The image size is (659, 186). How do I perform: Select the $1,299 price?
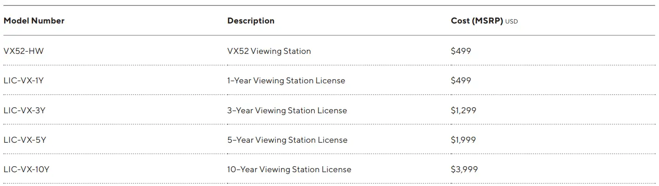tap(463, 110)
